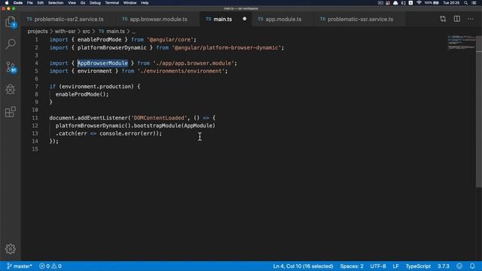
Task: Open Spotlight search in menu bar
Action: [x=465, y=3]
